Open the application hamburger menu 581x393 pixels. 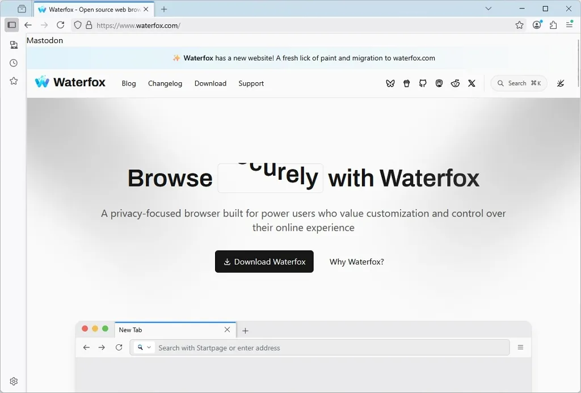click(570, 25)
